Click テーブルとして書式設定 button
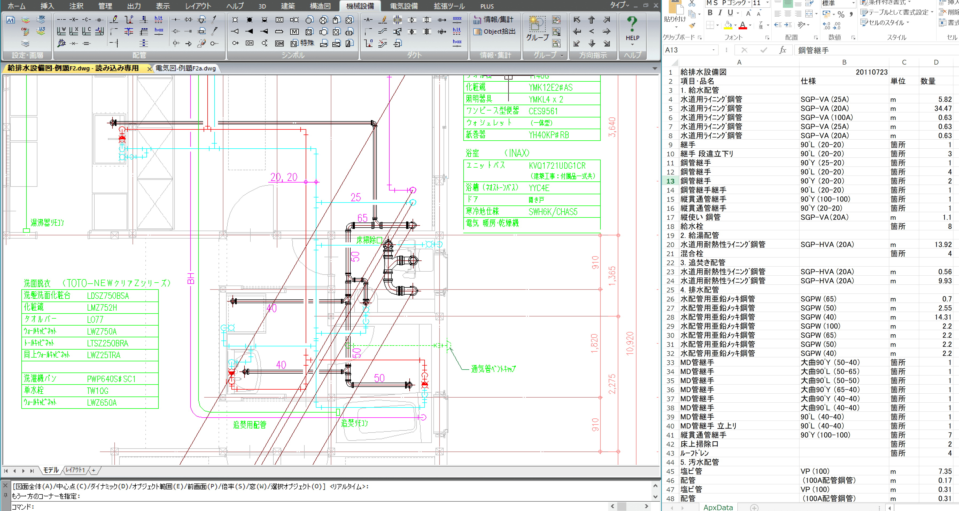Screen dimensions: 959x511 click(x=897, y=12)
